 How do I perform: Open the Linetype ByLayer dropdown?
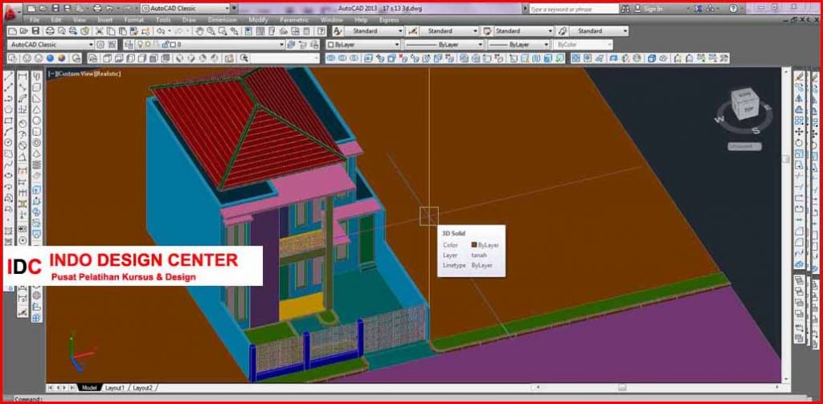(444, 45)
